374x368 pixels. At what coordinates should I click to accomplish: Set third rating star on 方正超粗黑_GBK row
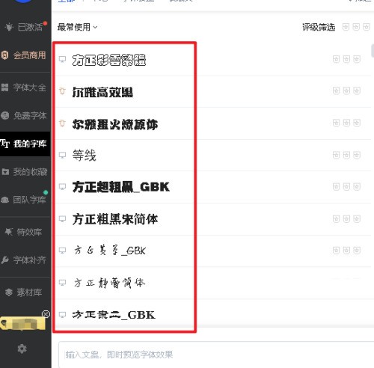(x=357, y=186)
